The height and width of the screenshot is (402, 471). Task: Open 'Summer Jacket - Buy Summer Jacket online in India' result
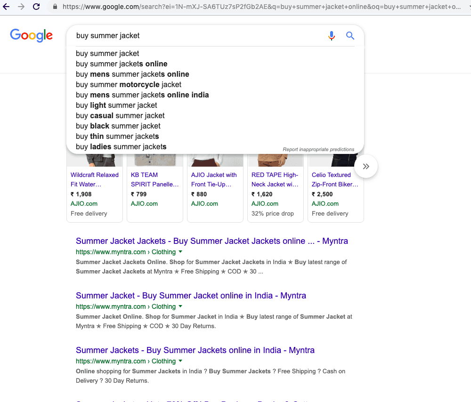point(191,296)
